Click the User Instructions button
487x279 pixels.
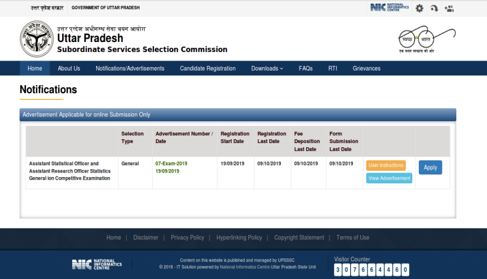point(386,165)
